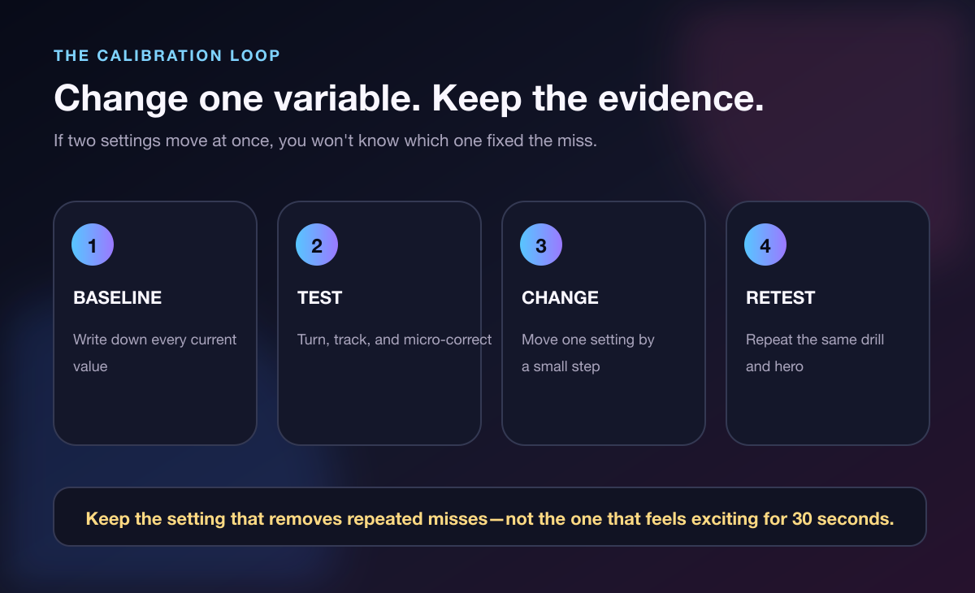Viewport: 975px width, 593px height.
Task: Click the step 1 number circle
Action: pos(93,245)
